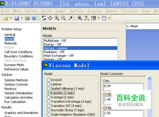The width and height of the screenshot is (159, 117).
Task: Choose Transition SST (4 eqn) model
Action: pos(48,106)
